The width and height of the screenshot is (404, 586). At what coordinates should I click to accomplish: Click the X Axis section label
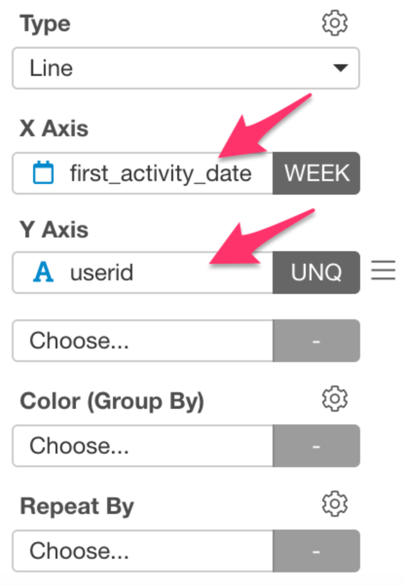pos(54,129)
